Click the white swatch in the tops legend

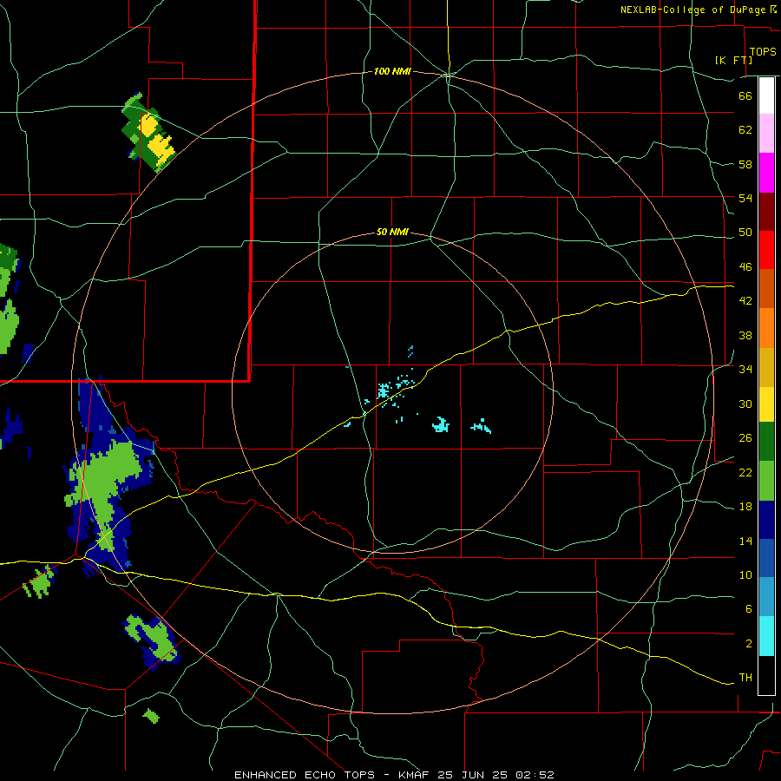point(766,95)
